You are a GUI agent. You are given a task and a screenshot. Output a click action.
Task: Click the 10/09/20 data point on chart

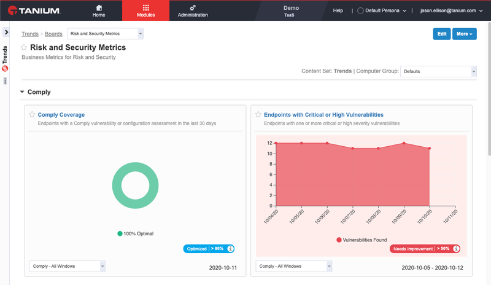404,143
